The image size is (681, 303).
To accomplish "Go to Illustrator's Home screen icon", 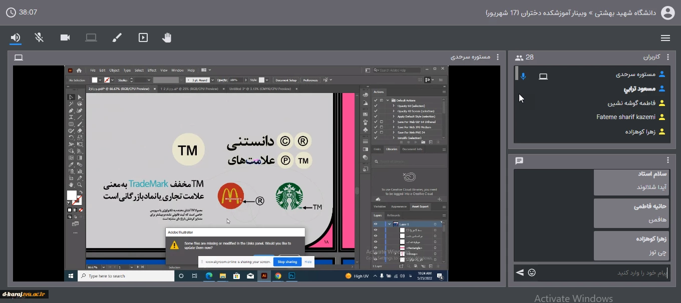I will click(79, 70).
